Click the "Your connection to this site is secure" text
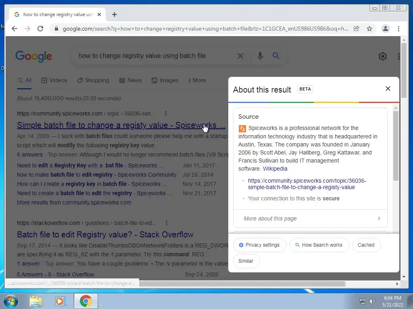The image size is (413, 309). 294,198
